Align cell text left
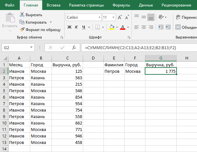 coord(137,27)
